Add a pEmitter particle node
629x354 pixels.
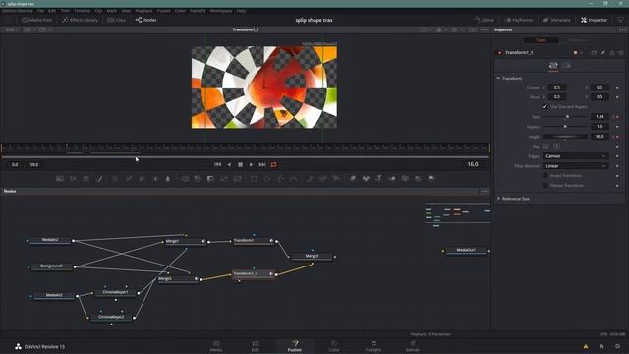coord(311,178)
